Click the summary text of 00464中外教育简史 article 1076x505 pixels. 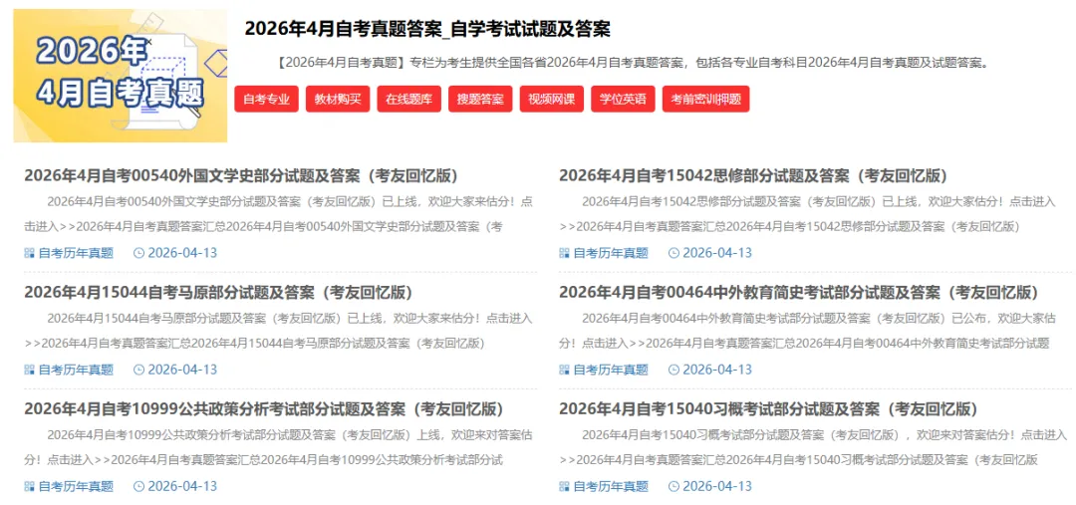tap(807, 331)
